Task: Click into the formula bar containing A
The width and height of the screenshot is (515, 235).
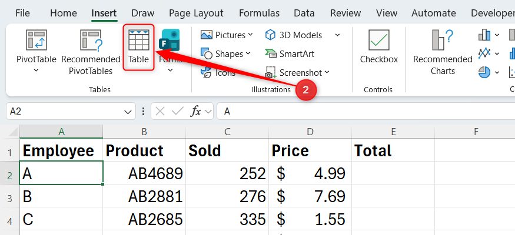Action: point(366,112)
